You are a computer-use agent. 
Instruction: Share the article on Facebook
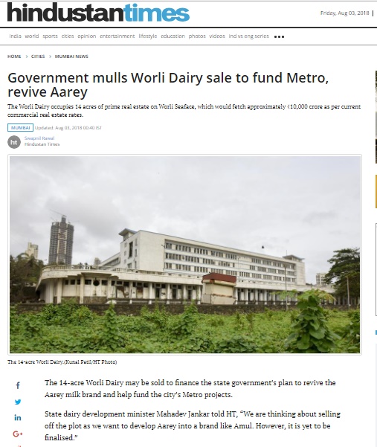[18, 385]
